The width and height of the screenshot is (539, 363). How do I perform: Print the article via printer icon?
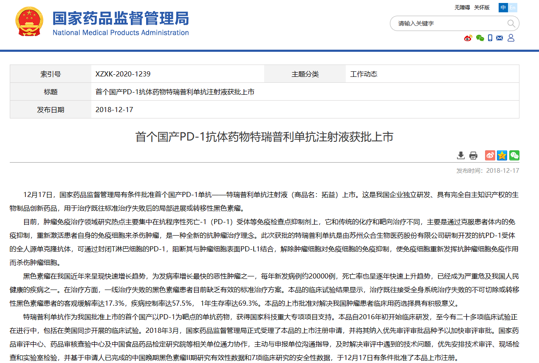[x=473, y=155]
